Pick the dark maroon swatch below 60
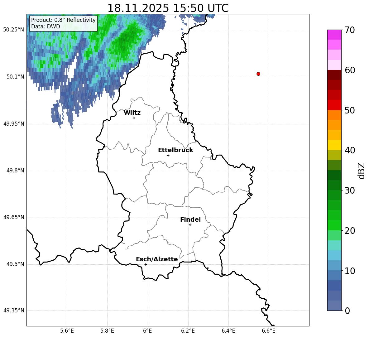The height and width of the screenshot is (337, 369). click(334, 75)
